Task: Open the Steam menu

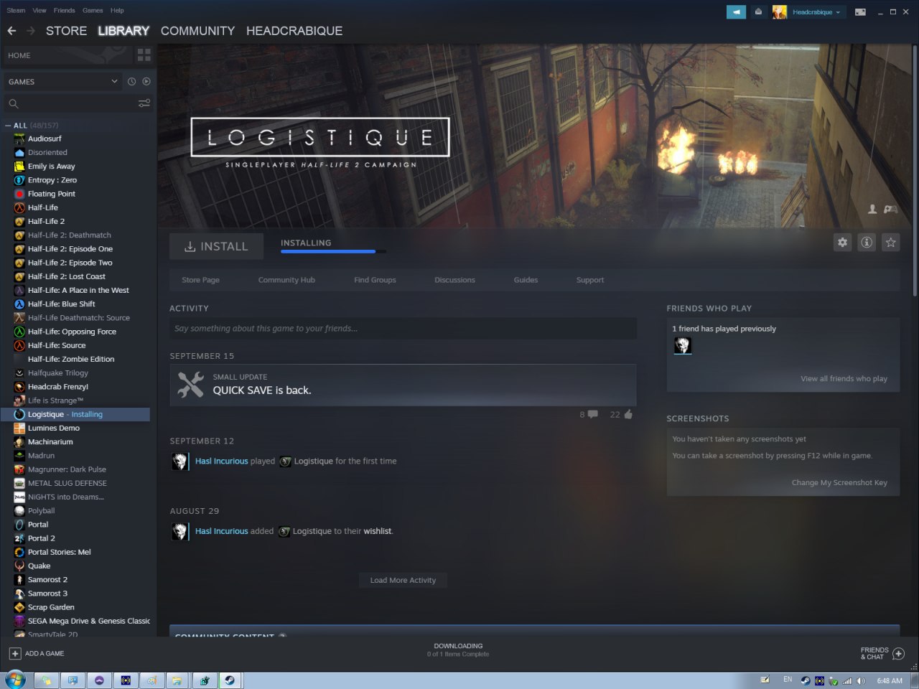Action: [x=16, y=11]
